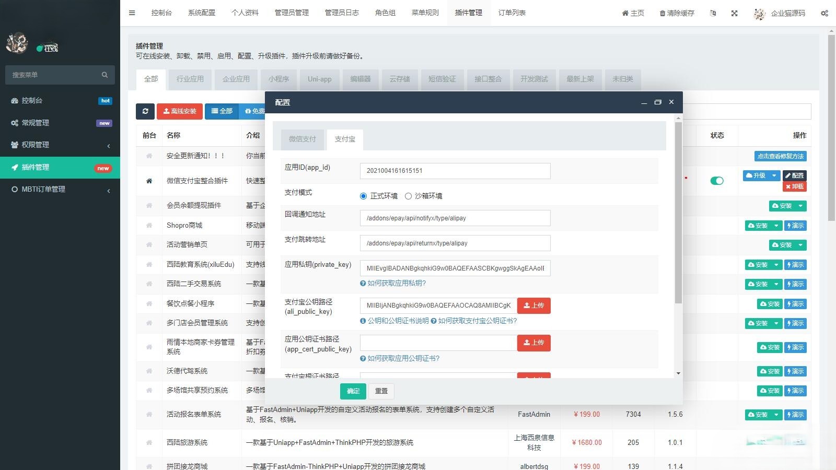Select 正式环境 radio button
The height and width of the screenshot is (470, 836).
pyautogui.click(x=363, y=196)
